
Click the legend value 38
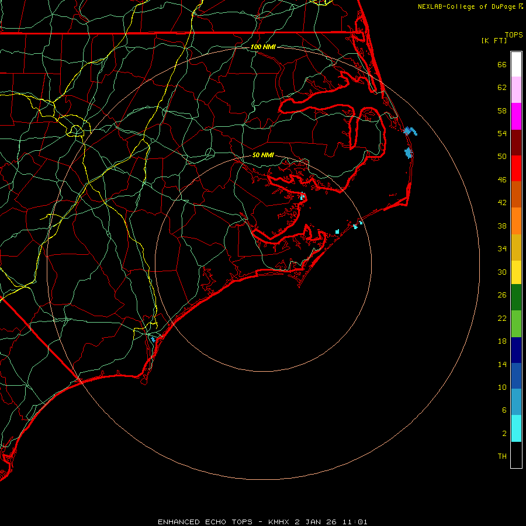coord(502,226)
